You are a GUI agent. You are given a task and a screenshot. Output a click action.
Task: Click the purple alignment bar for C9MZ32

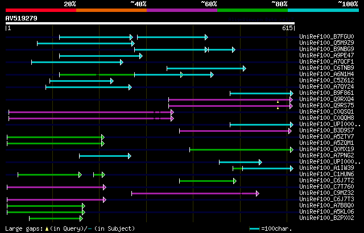click(x=194, y=194)
